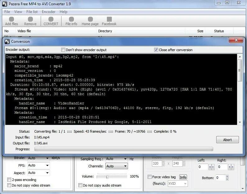Click the Bottom crop value field

221,178
